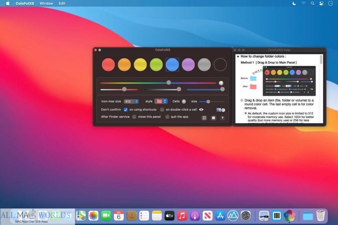Click the red saturation slider knob
Screen dimensions: 338x225
click(124, 89)
